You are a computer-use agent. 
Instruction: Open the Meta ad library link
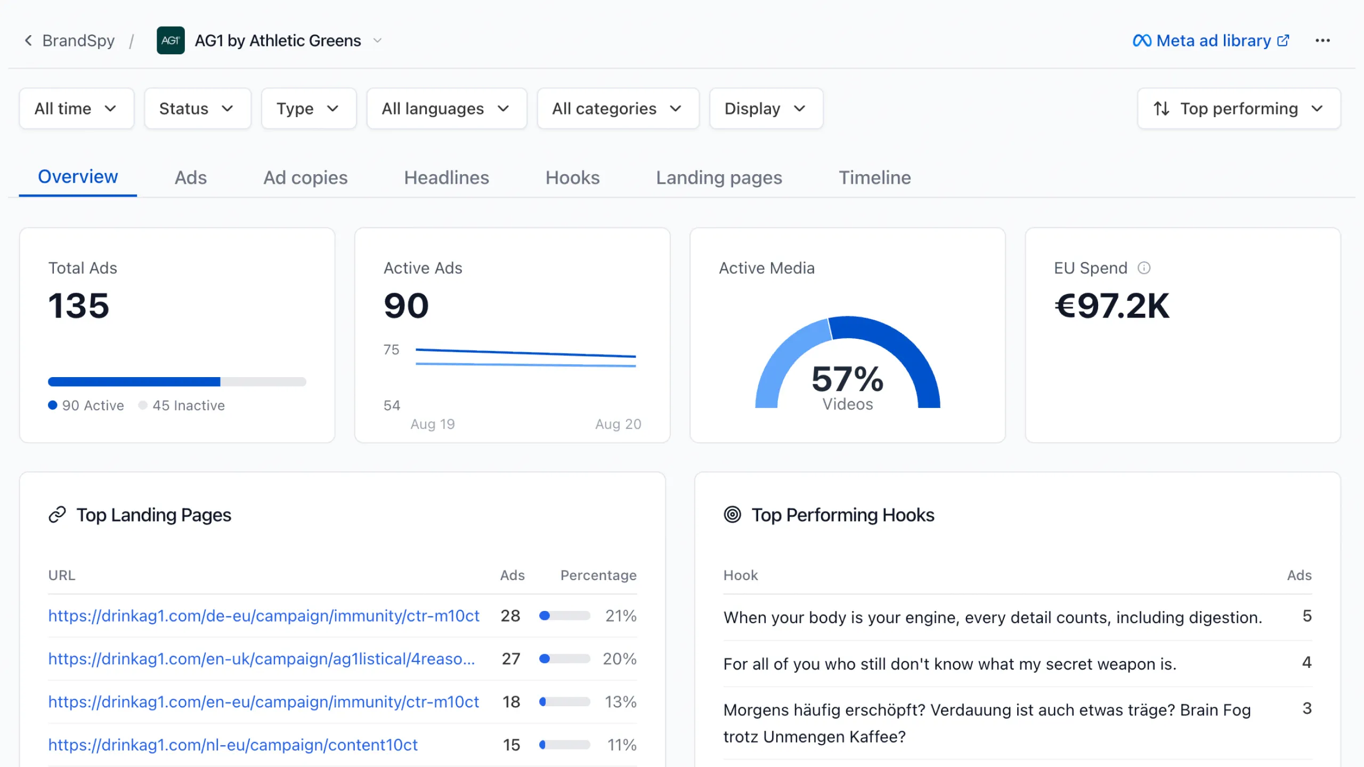(x=1211, y=40)
